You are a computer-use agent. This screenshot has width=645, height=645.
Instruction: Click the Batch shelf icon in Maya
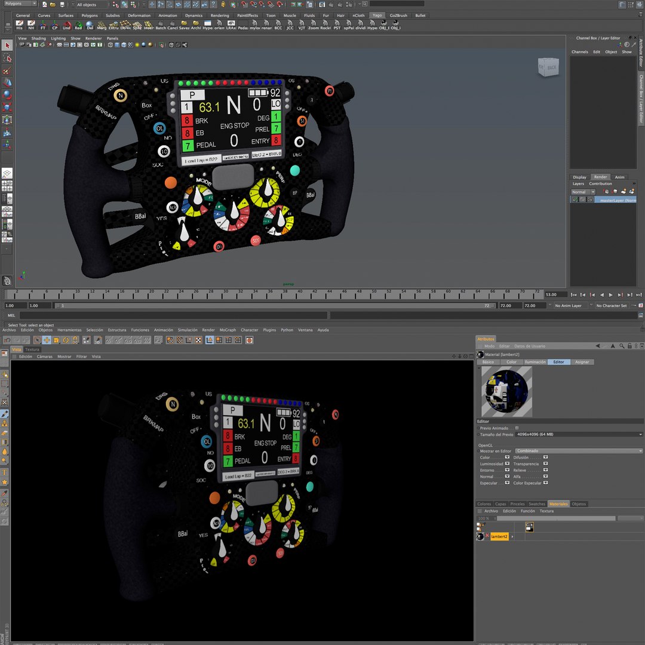pos(161,25)
